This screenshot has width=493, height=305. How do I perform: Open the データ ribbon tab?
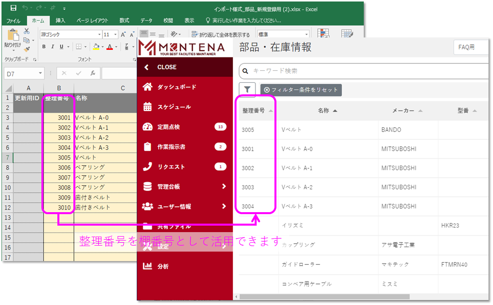coord(146,20)
